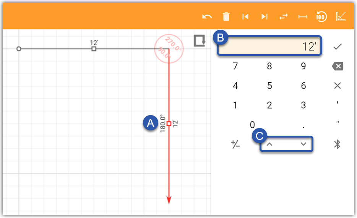This screenshot has width=357, height=218.
Task: Click the red arrowhead at the line end
Action: point(169,200)
